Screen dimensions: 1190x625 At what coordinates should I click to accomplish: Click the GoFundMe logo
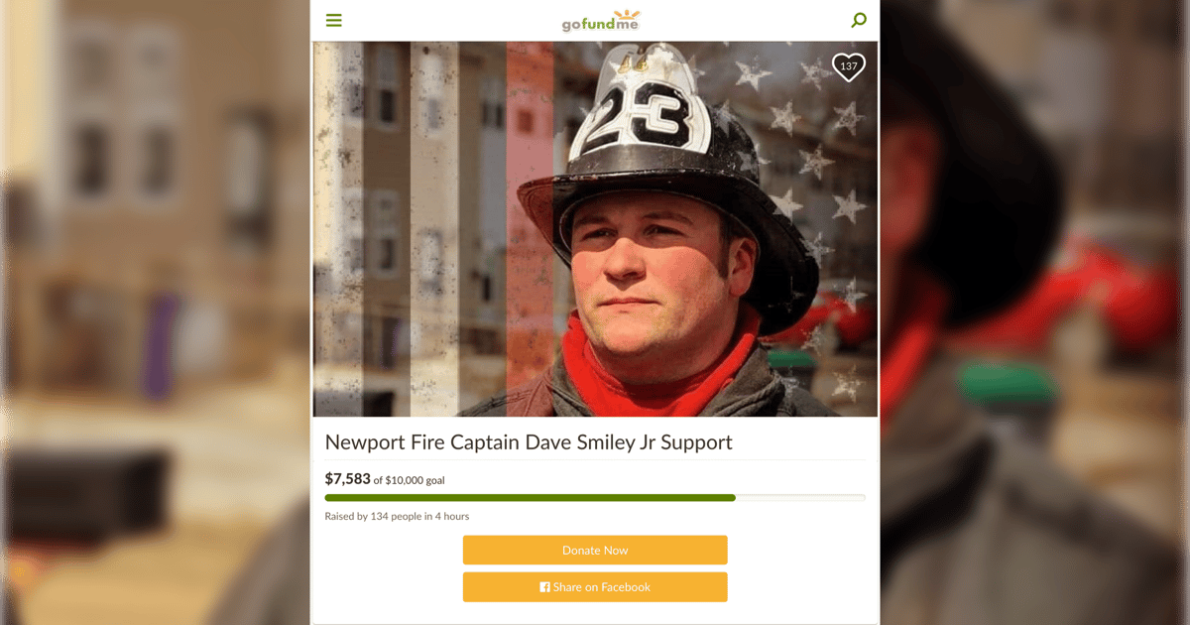point(608,20)
